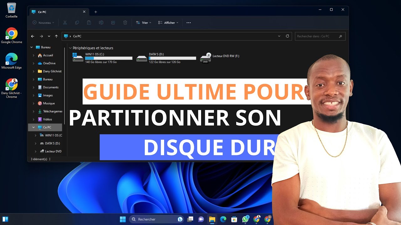Open Microsoft Edge desktop shortcut

click(12, 61)
